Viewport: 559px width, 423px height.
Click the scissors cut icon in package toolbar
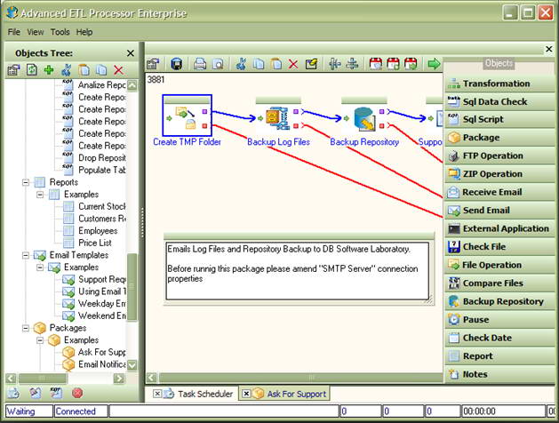pos(241,64)
